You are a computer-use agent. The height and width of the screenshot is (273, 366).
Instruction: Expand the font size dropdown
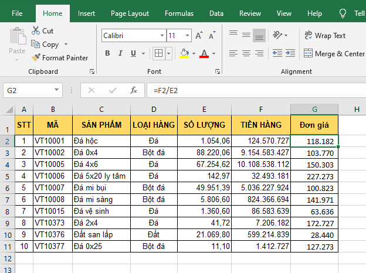point(188,36)
